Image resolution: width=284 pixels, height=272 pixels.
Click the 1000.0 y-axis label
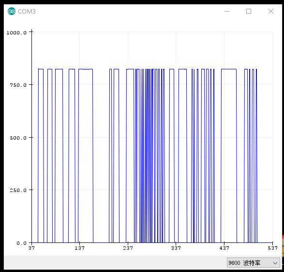click(16, 32)
